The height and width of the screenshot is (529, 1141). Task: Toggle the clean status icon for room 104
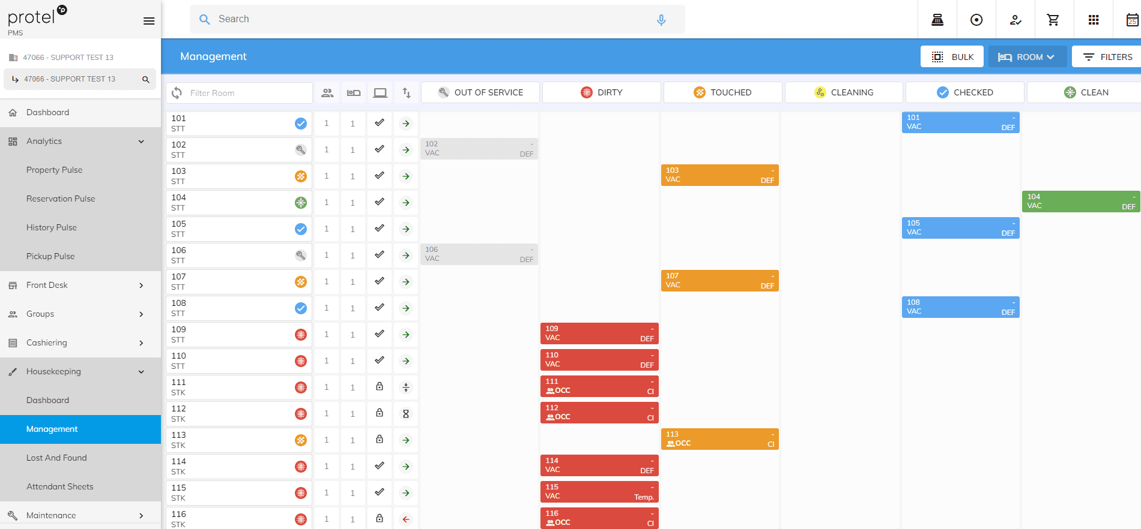click(x=301, y=203)
